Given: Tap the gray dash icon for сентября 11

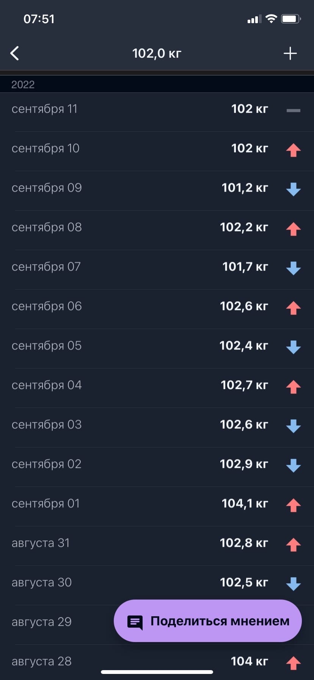Looking at the screenshot, I should (x=293, y=110).
